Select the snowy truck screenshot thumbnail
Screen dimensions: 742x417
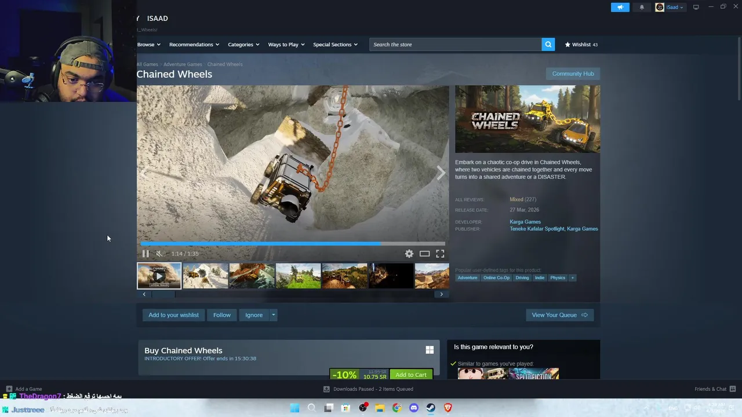[x=205, y=276]
